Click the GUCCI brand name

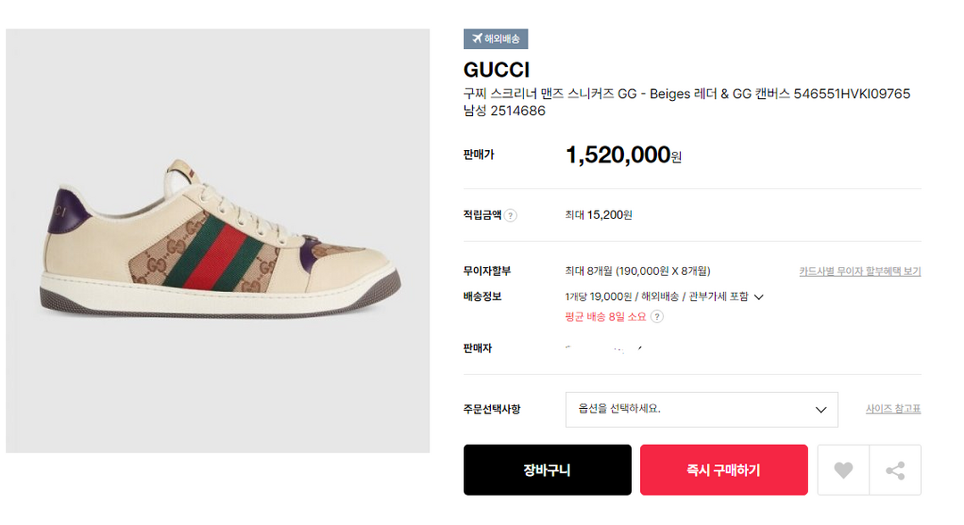click(496, 70)
